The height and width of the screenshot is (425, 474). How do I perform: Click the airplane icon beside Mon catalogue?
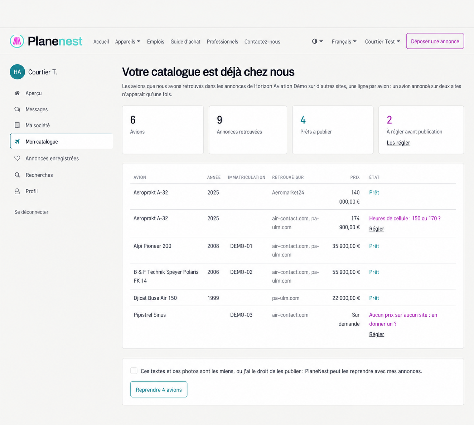point(17,142)
